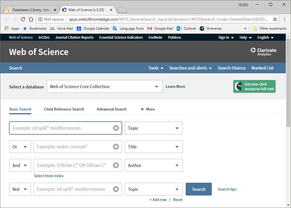Expand More search options
291x208 pixels.
pyautogui.click(x=148, y=109)
